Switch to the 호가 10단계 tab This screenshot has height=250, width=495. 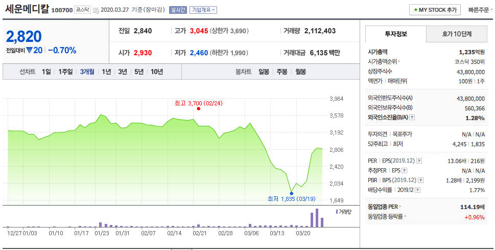pyautogui.click(x=457, y=34)
